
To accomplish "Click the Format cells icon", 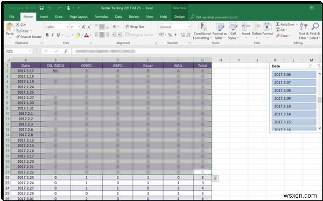I will click(268, 26).
